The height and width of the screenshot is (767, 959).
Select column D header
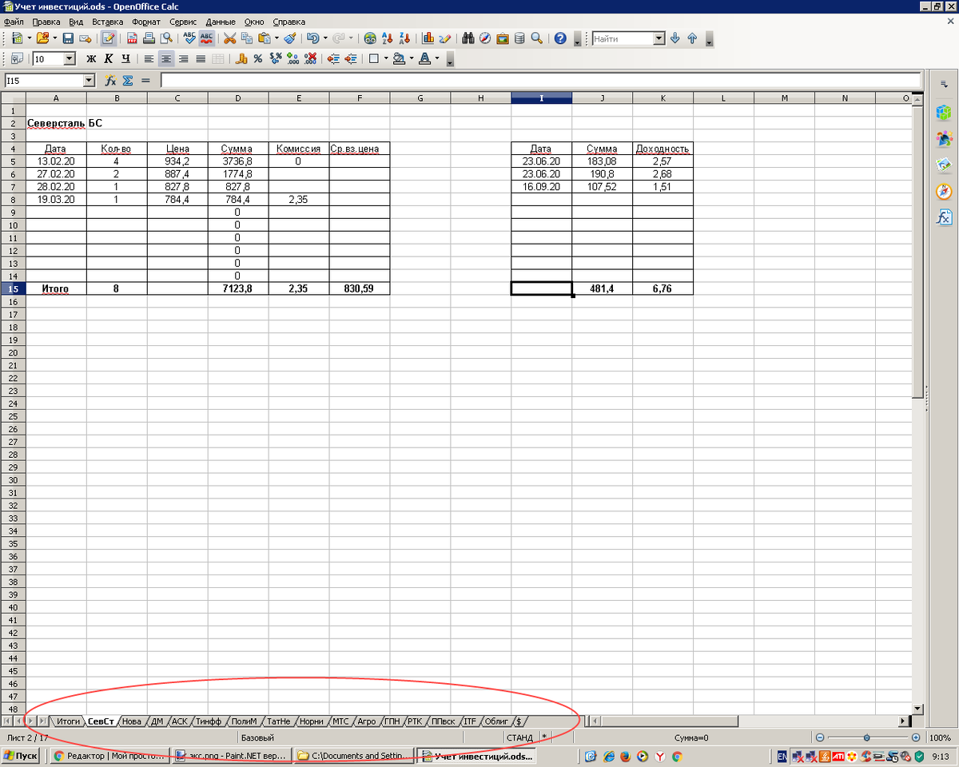(x=238, y=98)
